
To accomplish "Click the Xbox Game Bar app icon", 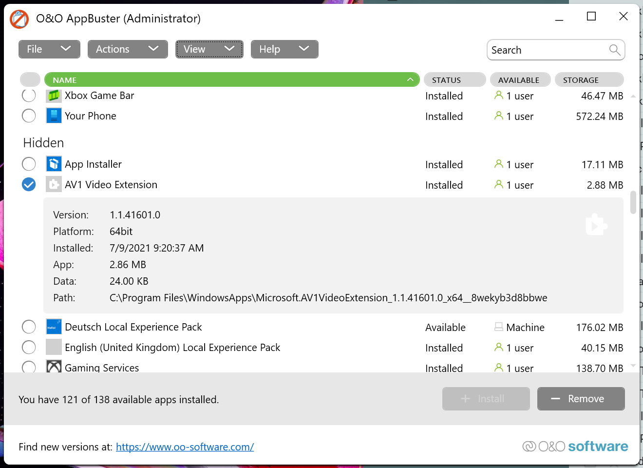I will pos(54,96).
